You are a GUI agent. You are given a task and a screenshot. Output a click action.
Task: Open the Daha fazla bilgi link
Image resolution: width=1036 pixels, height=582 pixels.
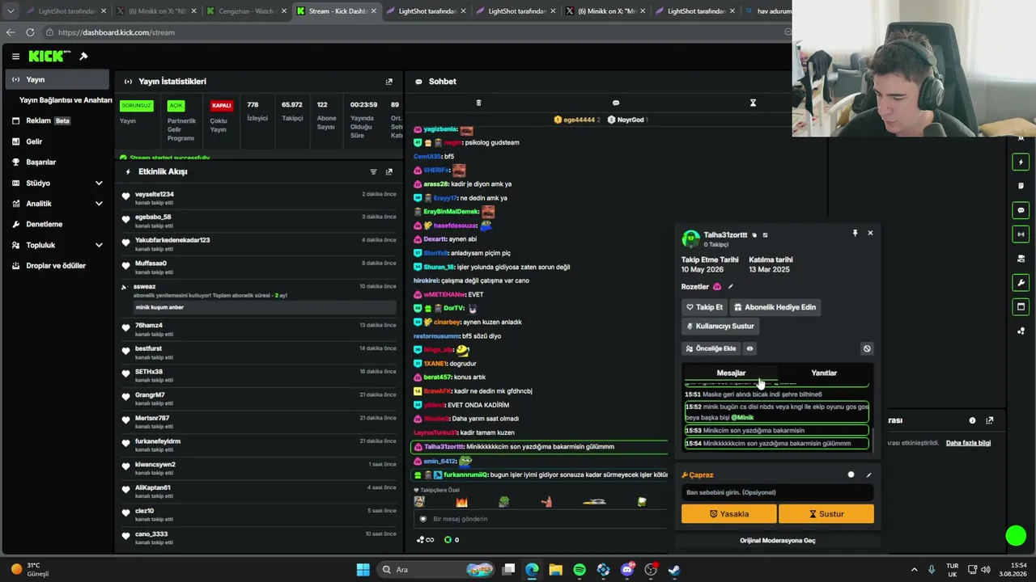[968, 443]
